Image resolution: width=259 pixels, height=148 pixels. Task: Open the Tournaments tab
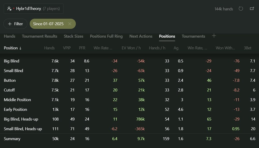(193, 36)
